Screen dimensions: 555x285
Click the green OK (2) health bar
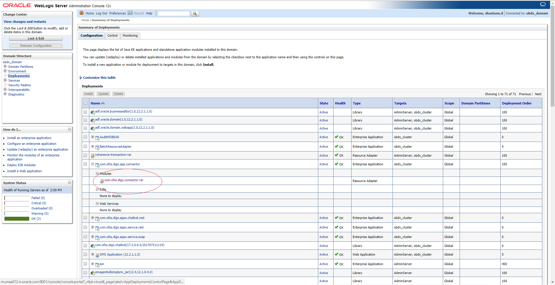(x=17, y=219)
